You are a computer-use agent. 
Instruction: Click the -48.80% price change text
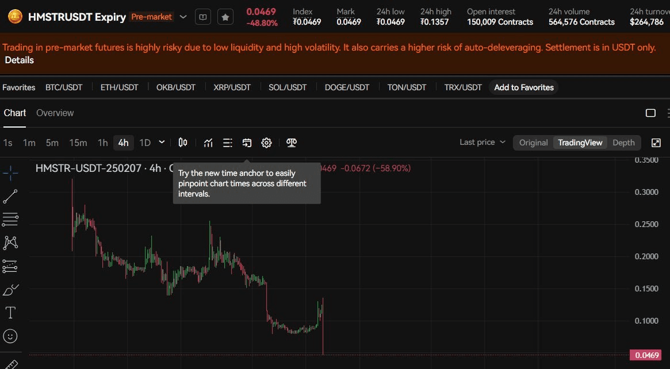coord(262,23)
